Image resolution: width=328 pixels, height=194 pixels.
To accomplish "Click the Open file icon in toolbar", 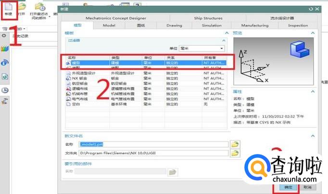I will (x=22, y=7).
